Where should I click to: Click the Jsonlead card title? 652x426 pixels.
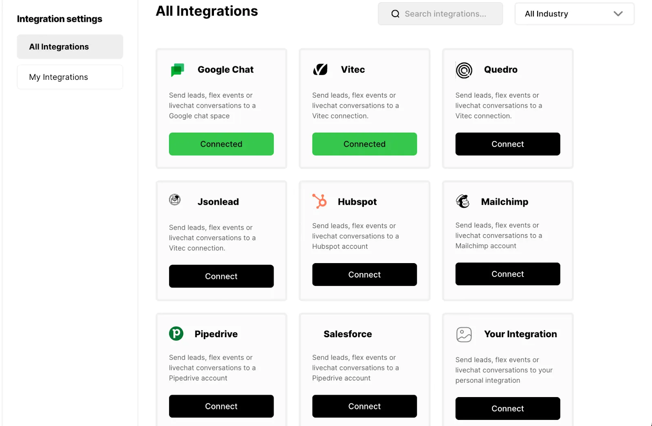[218, 202]
